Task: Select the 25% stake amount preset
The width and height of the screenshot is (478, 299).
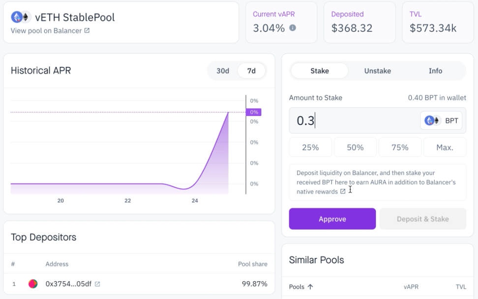Action: [x=310, y=147]
